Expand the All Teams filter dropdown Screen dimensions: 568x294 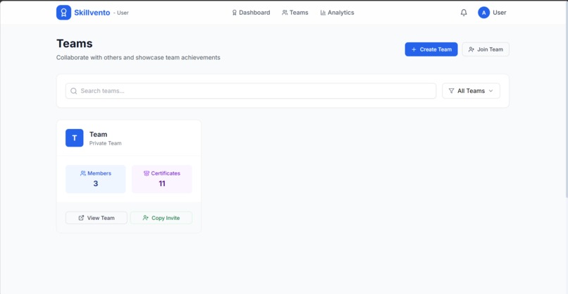(471, 91)
